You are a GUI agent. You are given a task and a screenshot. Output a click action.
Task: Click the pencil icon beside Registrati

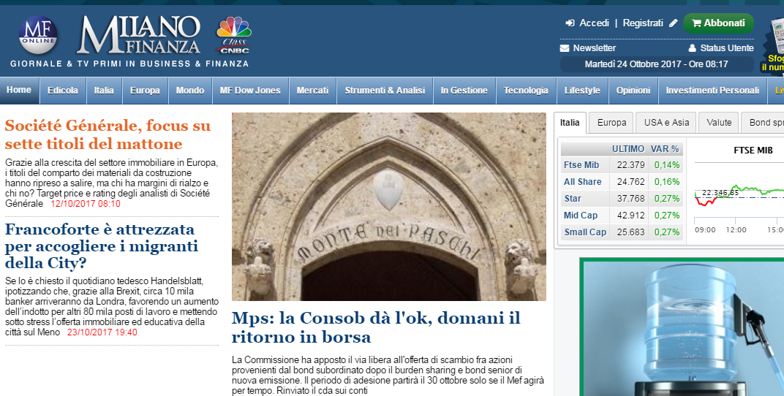pyautogui.click(x=674, y=23)
